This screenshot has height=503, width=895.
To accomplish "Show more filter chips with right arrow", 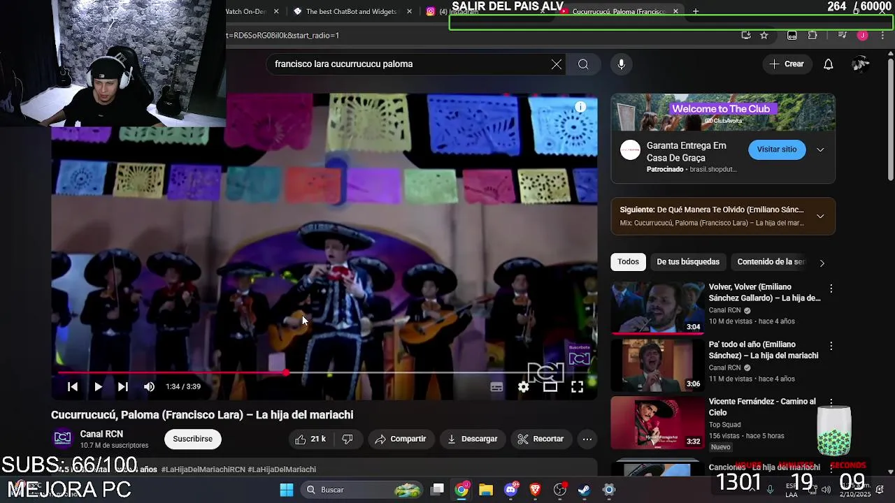I will [x=822, y=263].
